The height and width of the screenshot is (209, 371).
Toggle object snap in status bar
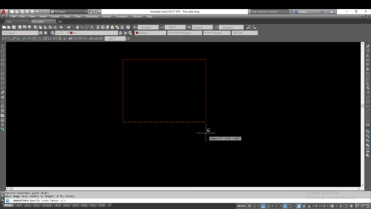(x=290, y=206)
